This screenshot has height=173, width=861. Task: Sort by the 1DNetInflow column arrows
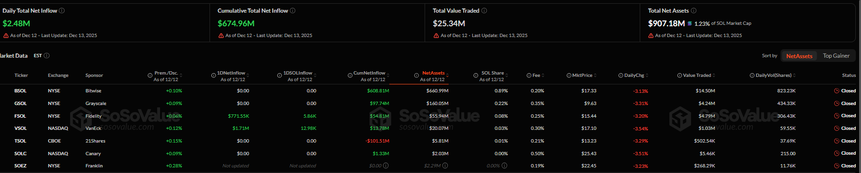(248, 75)
